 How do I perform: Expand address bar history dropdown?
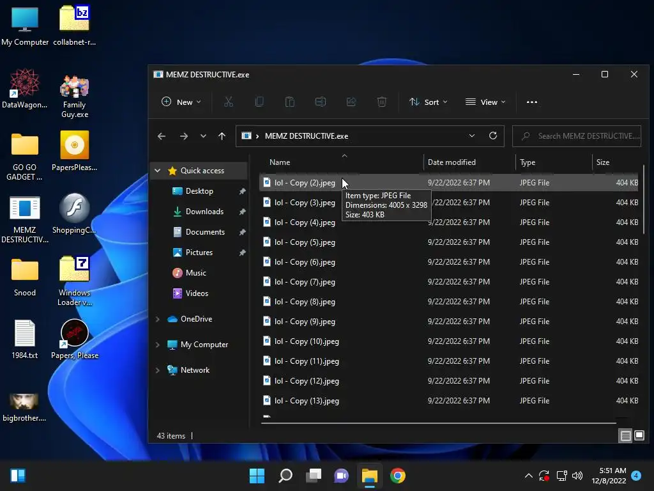click(472, 136)
